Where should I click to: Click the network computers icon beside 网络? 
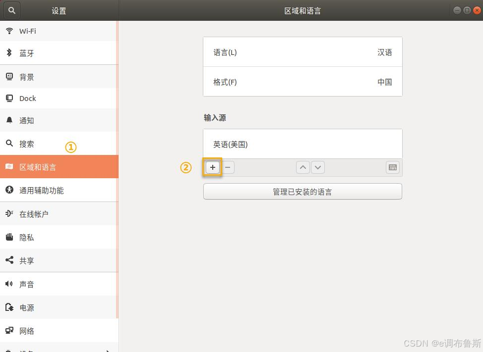click(9, 331)
